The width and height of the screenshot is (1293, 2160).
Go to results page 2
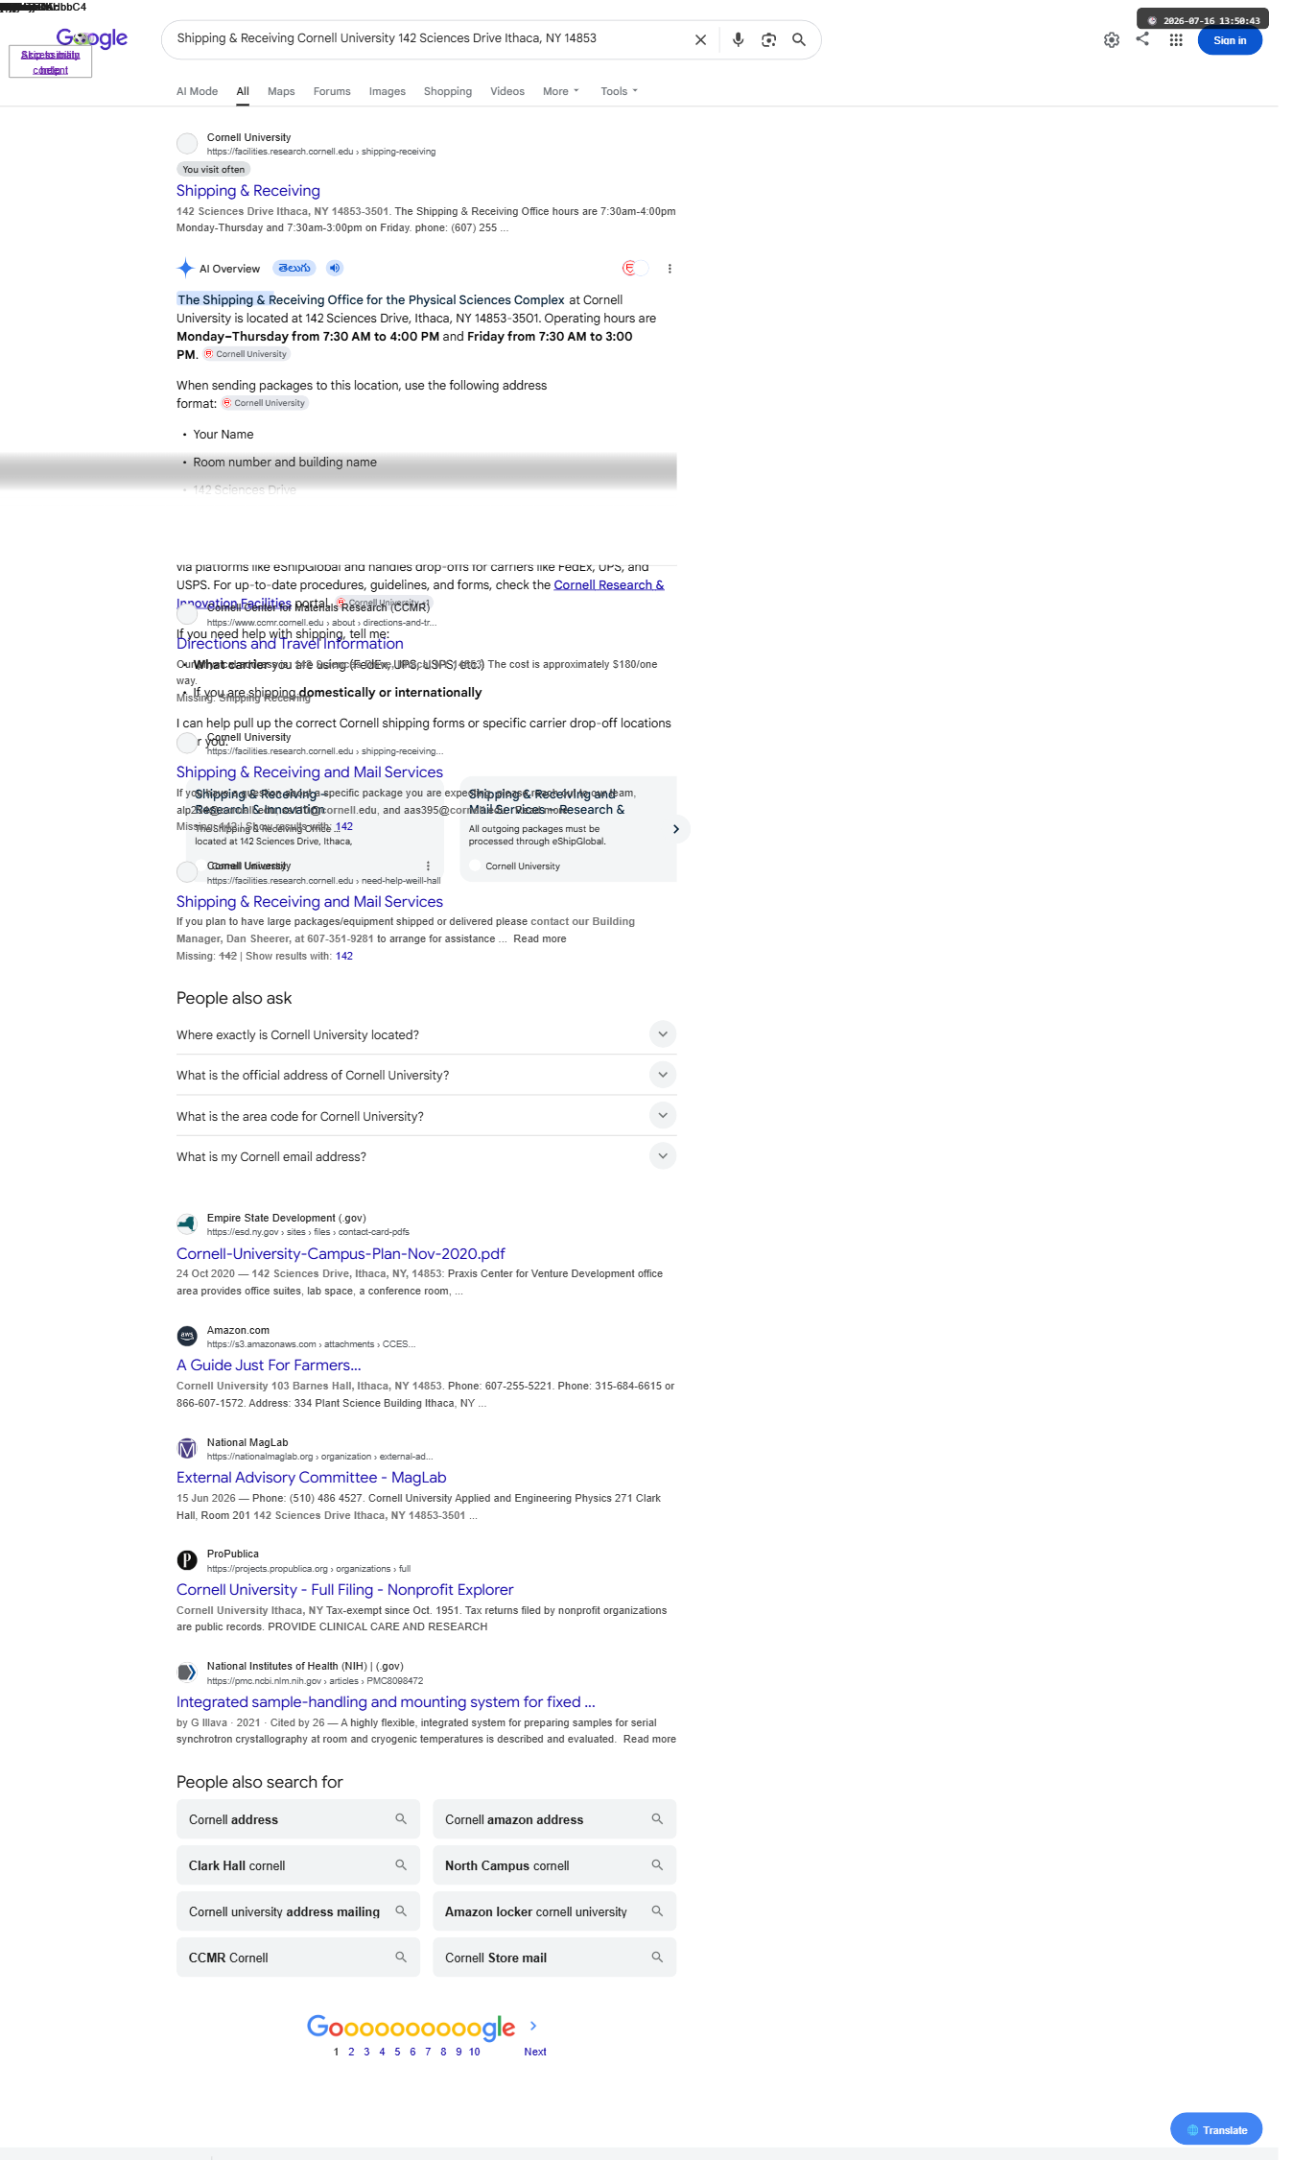pyautogui.click(x=351, y=2052)
